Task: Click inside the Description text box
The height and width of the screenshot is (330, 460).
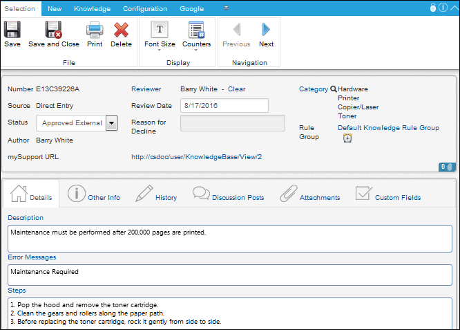Action: coord(230,239)
